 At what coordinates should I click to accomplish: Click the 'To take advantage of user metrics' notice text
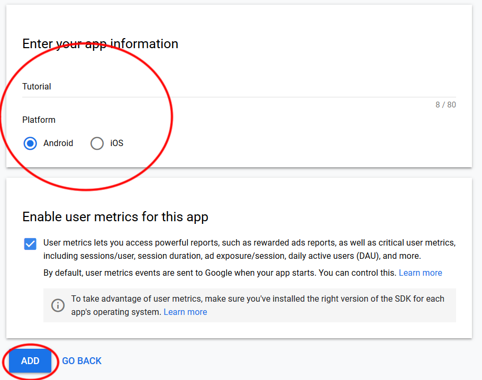258,305
